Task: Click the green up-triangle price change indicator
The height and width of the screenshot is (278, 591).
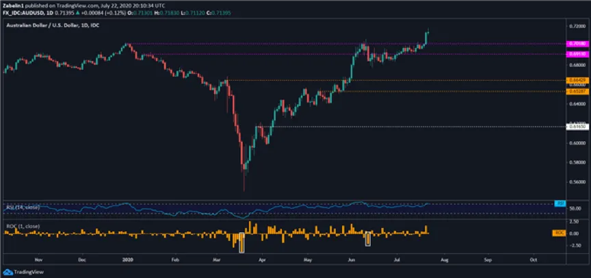Action: pos(77,13)
